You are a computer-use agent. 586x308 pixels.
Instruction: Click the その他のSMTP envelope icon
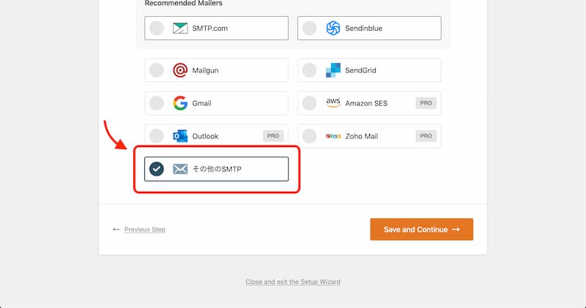180,169
